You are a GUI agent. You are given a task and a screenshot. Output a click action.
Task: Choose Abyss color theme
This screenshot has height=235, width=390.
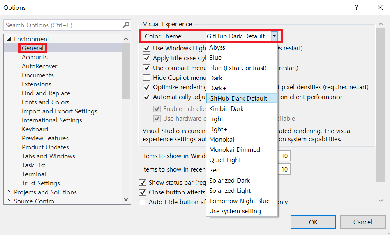[x=242, y=47]
